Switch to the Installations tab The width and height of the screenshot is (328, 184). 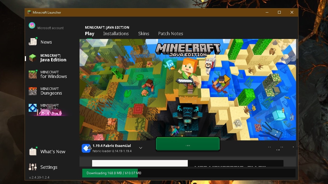pos(116,34)
